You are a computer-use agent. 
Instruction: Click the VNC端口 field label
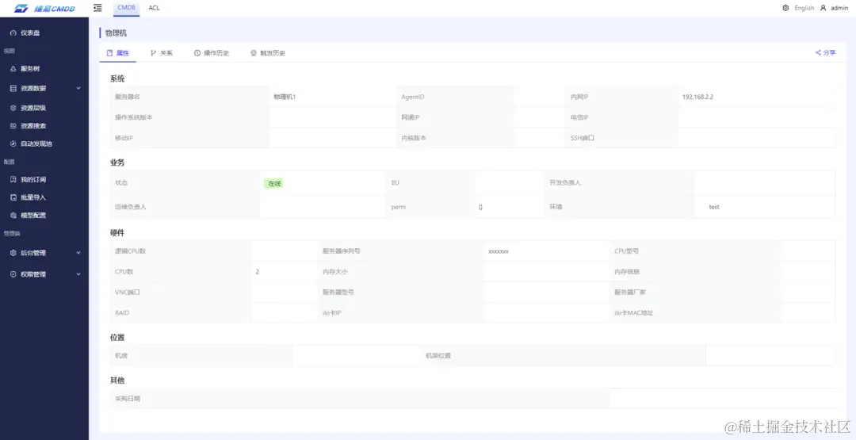point(127,292)
